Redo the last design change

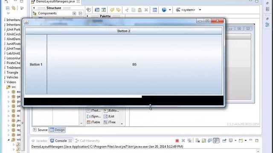coord(119,10)
